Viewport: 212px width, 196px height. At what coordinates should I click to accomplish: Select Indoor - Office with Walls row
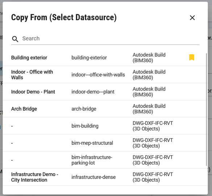pos(105,75)
